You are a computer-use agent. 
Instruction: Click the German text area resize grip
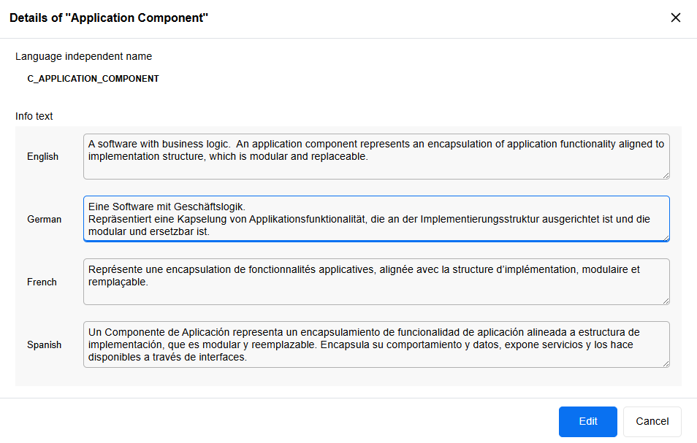pyautogui.click(x=666, y=237)
